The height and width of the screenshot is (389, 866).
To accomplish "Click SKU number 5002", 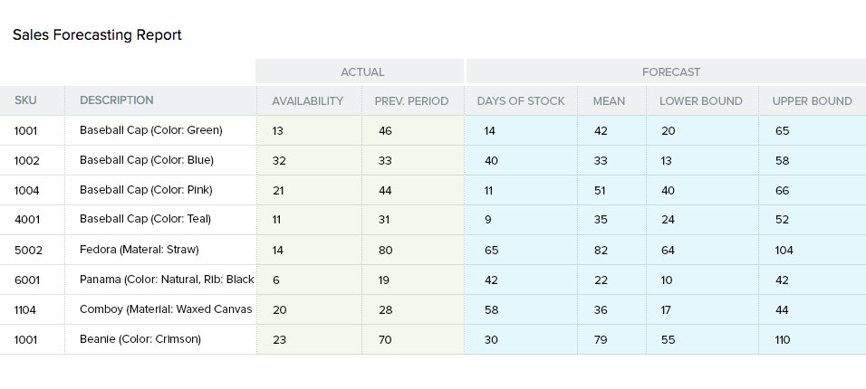I will [x=27, y=250].
